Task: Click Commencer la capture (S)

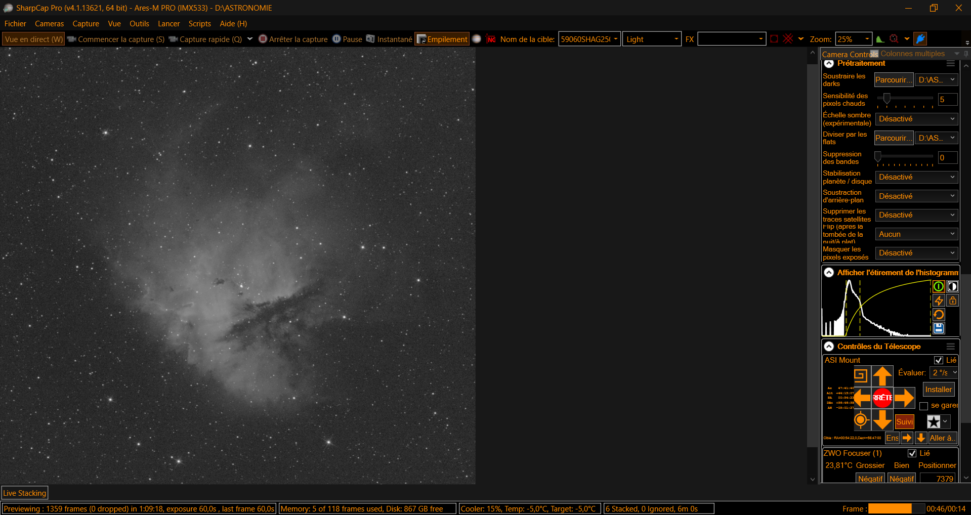Action: [x=116, y=39]
